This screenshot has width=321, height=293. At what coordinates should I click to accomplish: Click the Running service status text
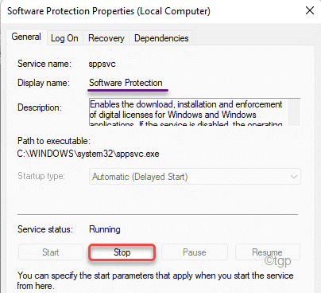tap(105, 229)
